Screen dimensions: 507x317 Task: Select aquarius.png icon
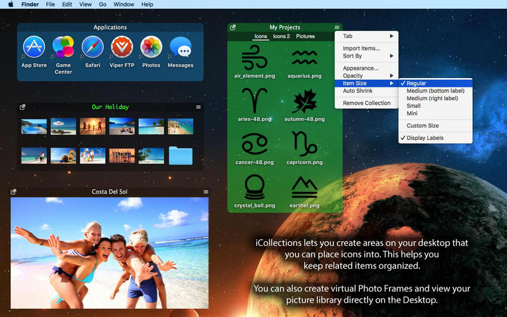304,58
